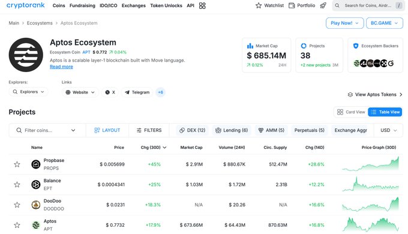The height and width of the screenshot is (234, 408).
Task: Open the apps grid icon in navbar
Action: (x=202, y=5)
